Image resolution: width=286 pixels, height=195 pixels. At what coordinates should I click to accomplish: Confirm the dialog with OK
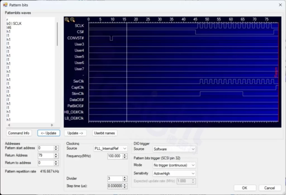coord(245,188)
